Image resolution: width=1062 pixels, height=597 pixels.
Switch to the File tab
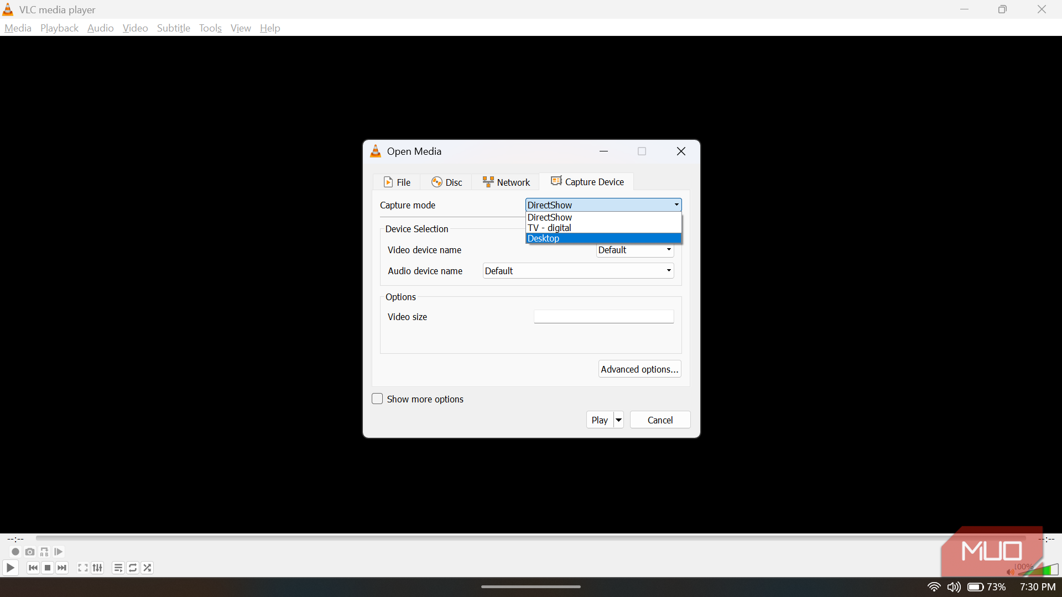(x=397, y=182)
